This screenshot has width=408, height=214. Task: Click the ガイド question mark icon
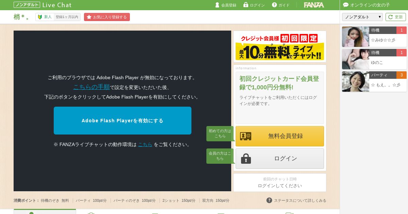click(x=274, y=5)
